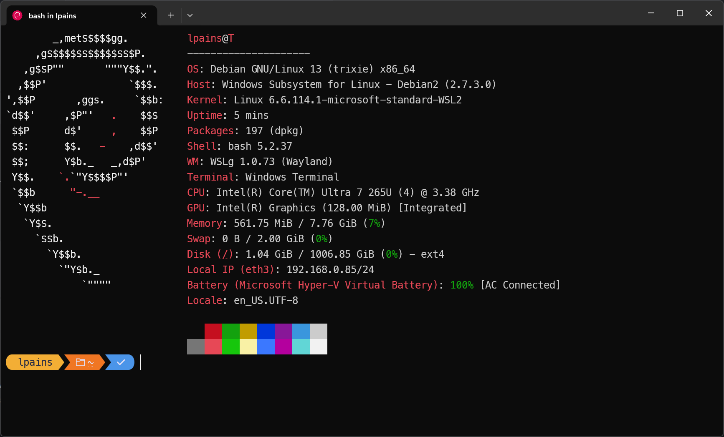Click the 'Uptime: 5 mins' line
The image size is (724, 437).
(x=228, y=116)
